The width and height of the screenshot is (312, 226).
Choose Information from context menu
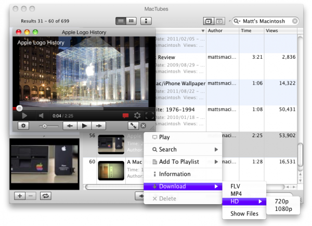click(183, 174)
